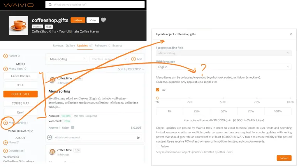The width and height of the screenshot is (299, 167).
Task: Click the search magnifier icon
Action: [50, 5]
